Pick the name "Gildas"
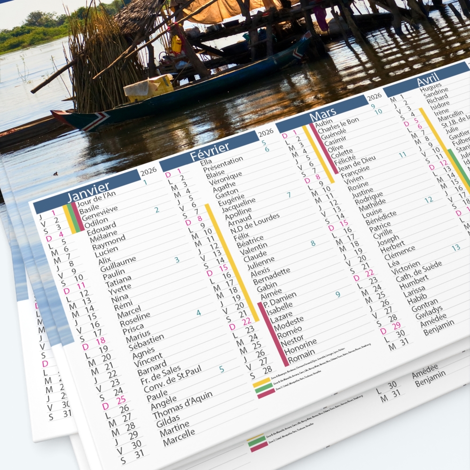 click(x=168, y=421)
